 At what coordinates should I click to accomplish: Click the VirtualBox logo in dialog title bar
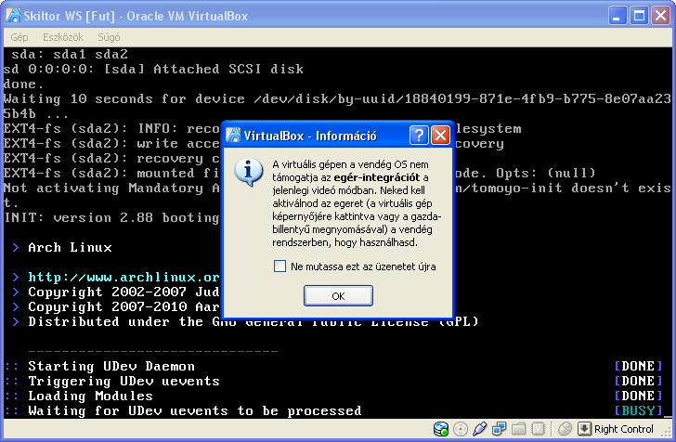click(233, 135)
